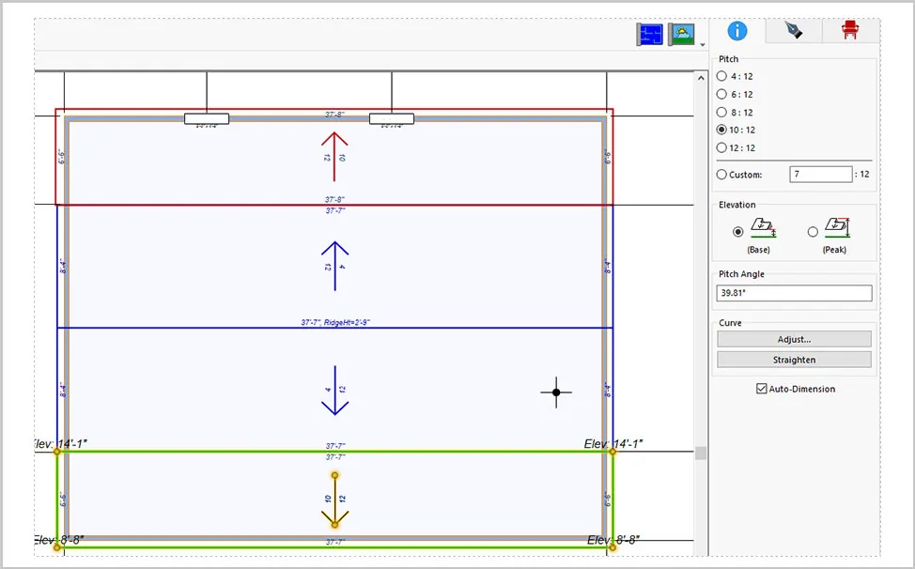Open the curve Adjust... dialog
The width and height of the screenshot is (915, 569).
(794, 339)
